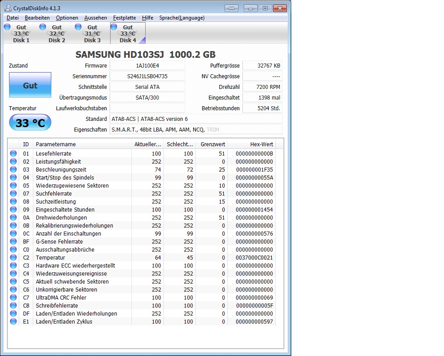
Task: Switch to the Disk 2 tab
Action: [57, 33]
